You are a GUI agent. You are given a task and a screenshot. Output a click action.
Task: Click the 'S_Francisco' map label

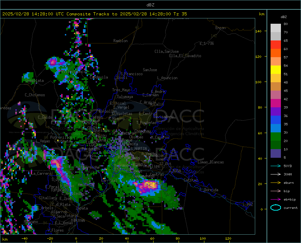131,74
